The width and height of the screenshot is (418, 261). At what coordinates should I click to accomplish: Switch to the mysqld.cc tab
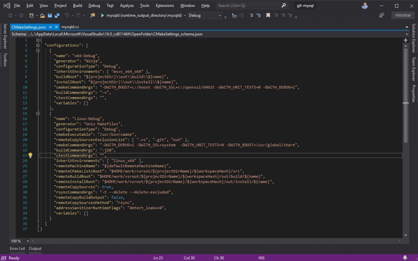(70, 27)
